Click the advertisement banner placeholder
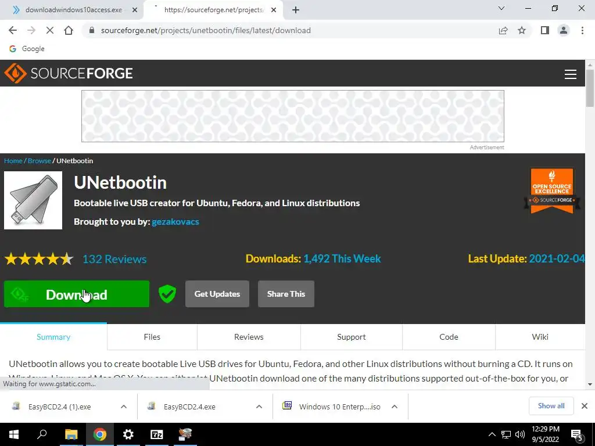The width and height of the screenshot is (595, 446). (293, 116)
